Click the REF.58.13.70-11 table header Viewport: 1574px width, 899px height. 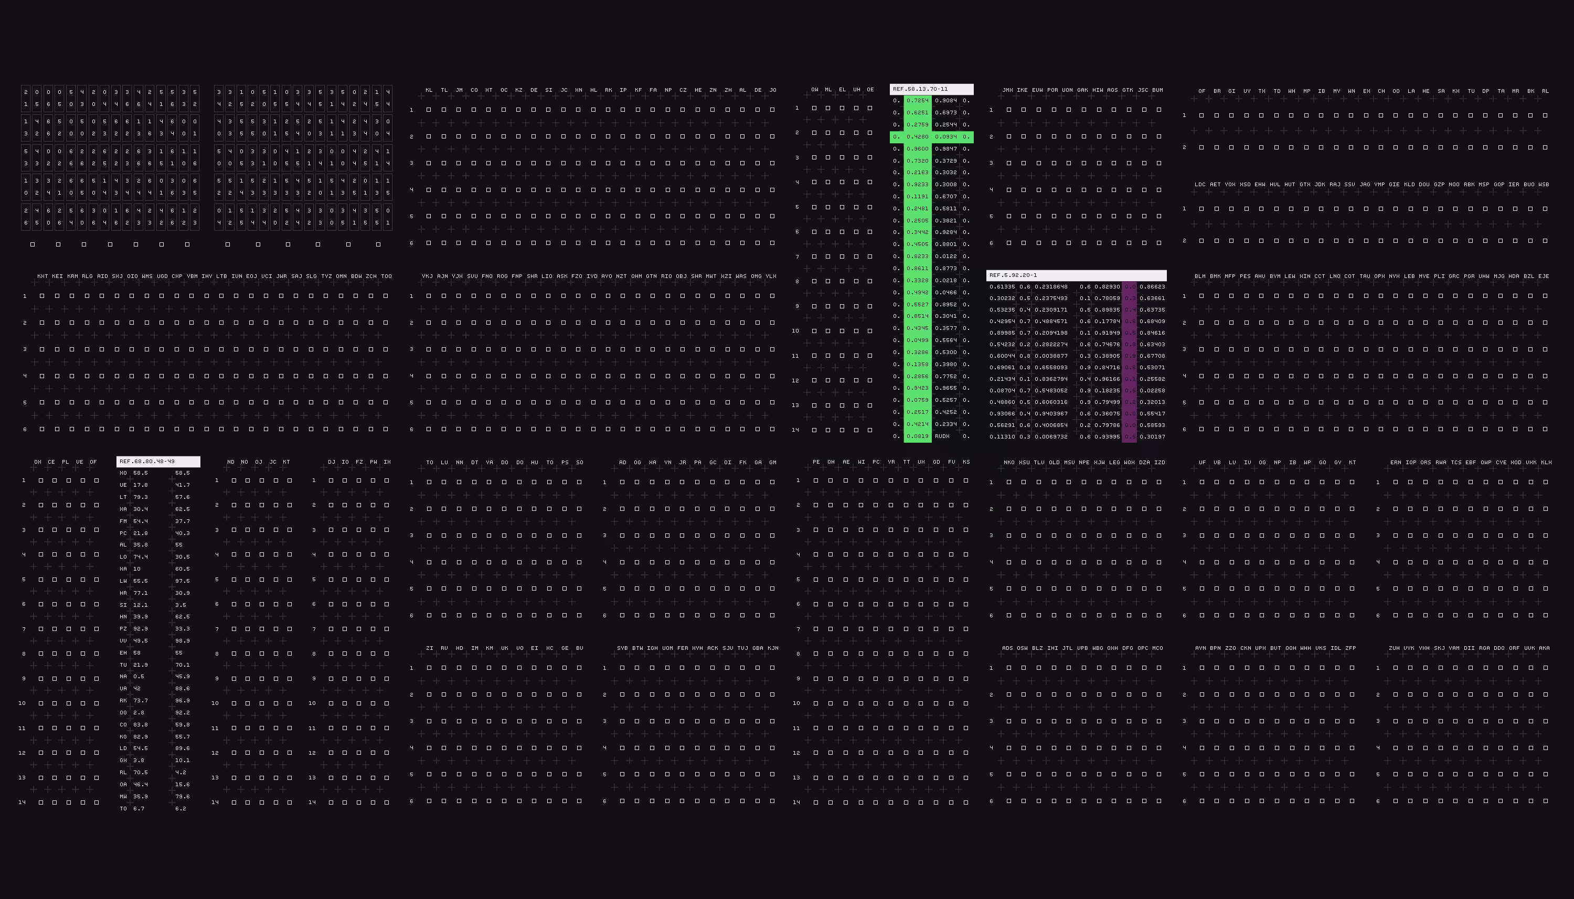pyautogui.click(x=931, y=89)
